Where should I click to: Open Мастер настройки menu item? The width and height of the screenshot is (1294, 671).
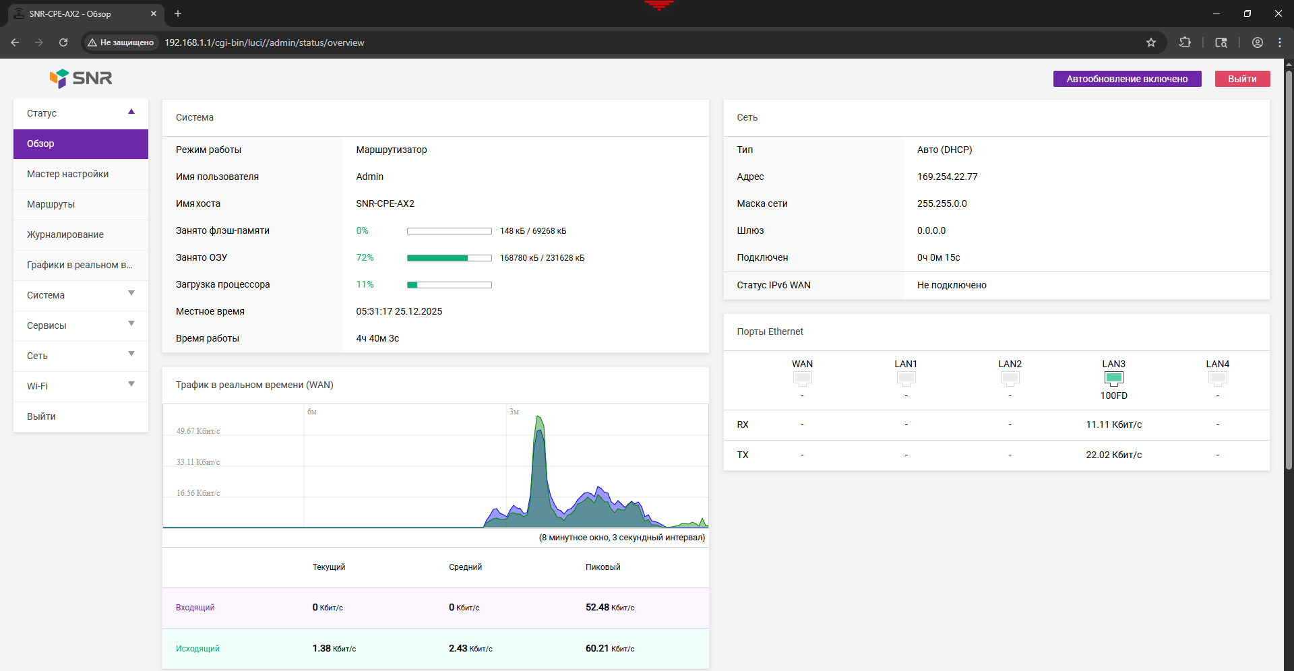click(68, 174)
